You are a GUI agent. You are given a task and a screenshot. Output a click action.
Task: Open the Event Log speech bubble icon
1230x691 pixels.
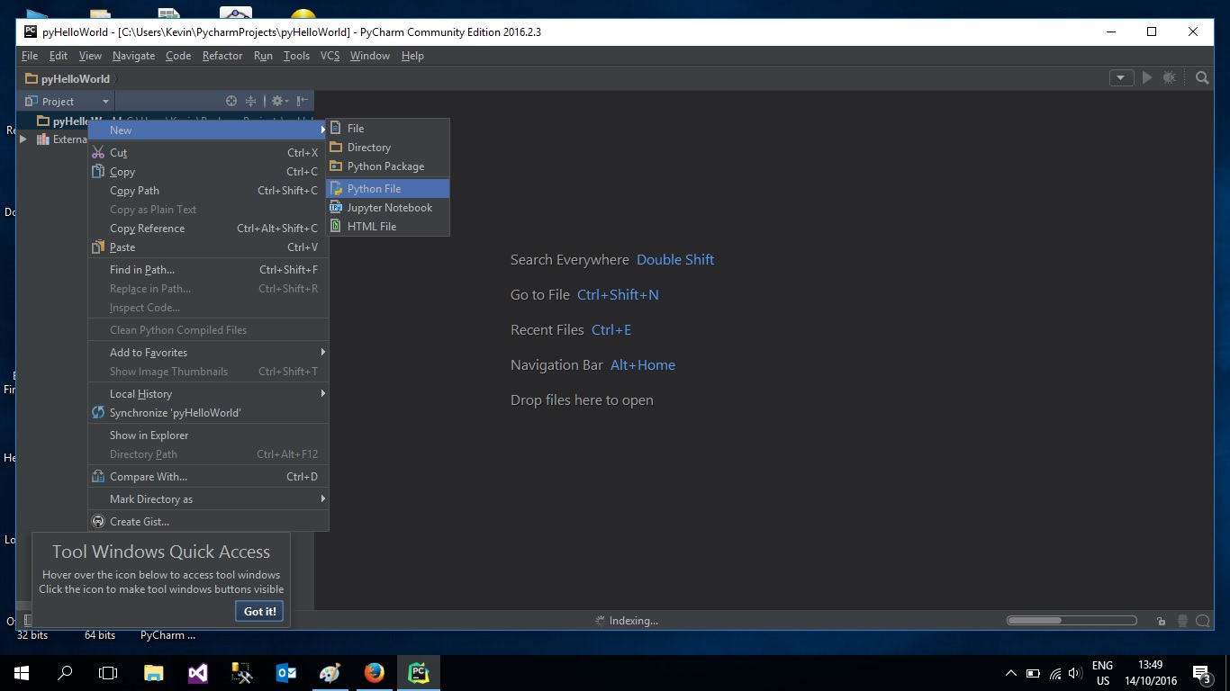click(x=1203, y=620)
